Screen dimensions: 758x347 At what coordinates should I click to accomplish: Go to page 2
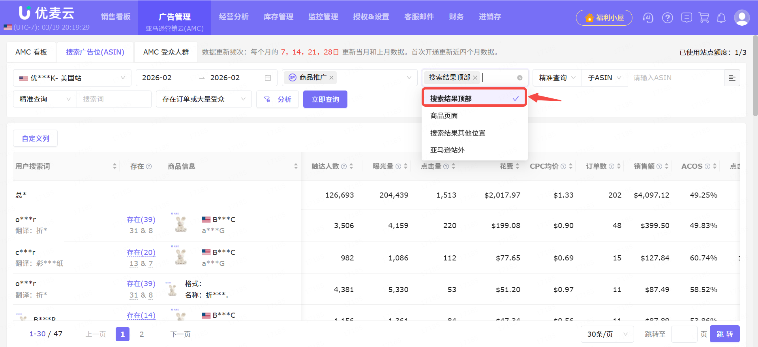pyautogui.click(x=142, y=334)
